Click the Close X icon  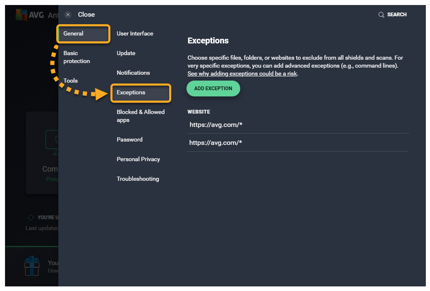coord(68,15)
